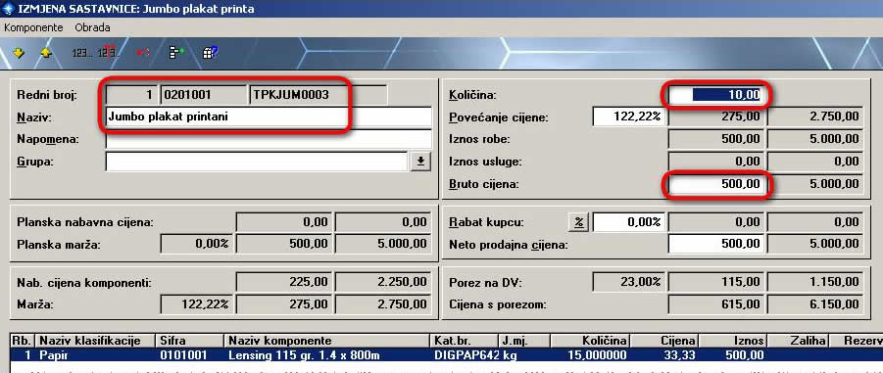The width and height of the screenshot is (883, 373).
Task: Click the empty Napomena field
Action: 269,139
